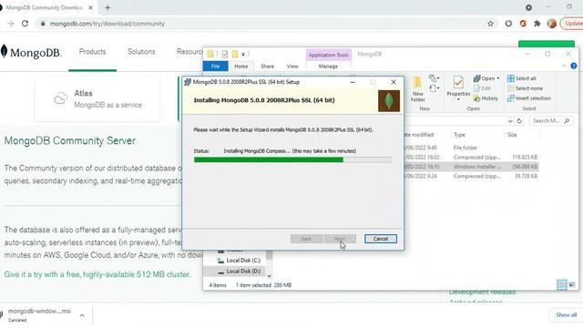This screenshot has width=583, height=328.
Task: Select the Windows Installer file row
Action: pos(472,167)
